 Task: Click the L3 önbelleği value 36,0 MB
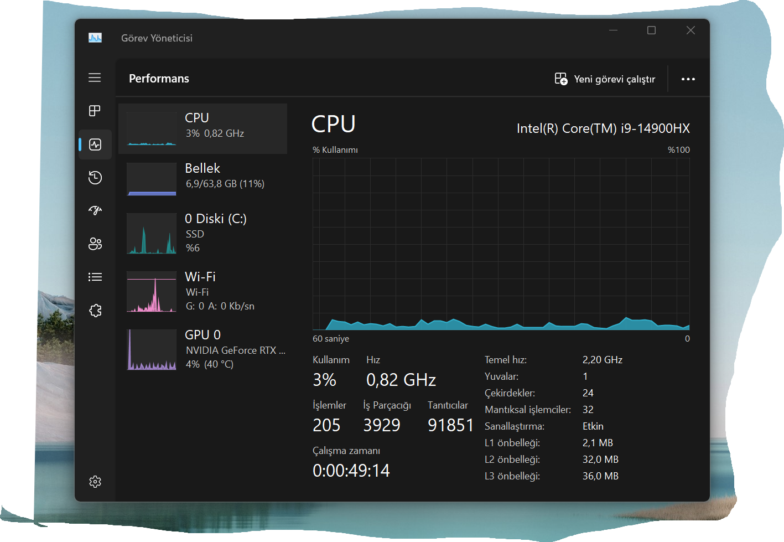[600, 476]
